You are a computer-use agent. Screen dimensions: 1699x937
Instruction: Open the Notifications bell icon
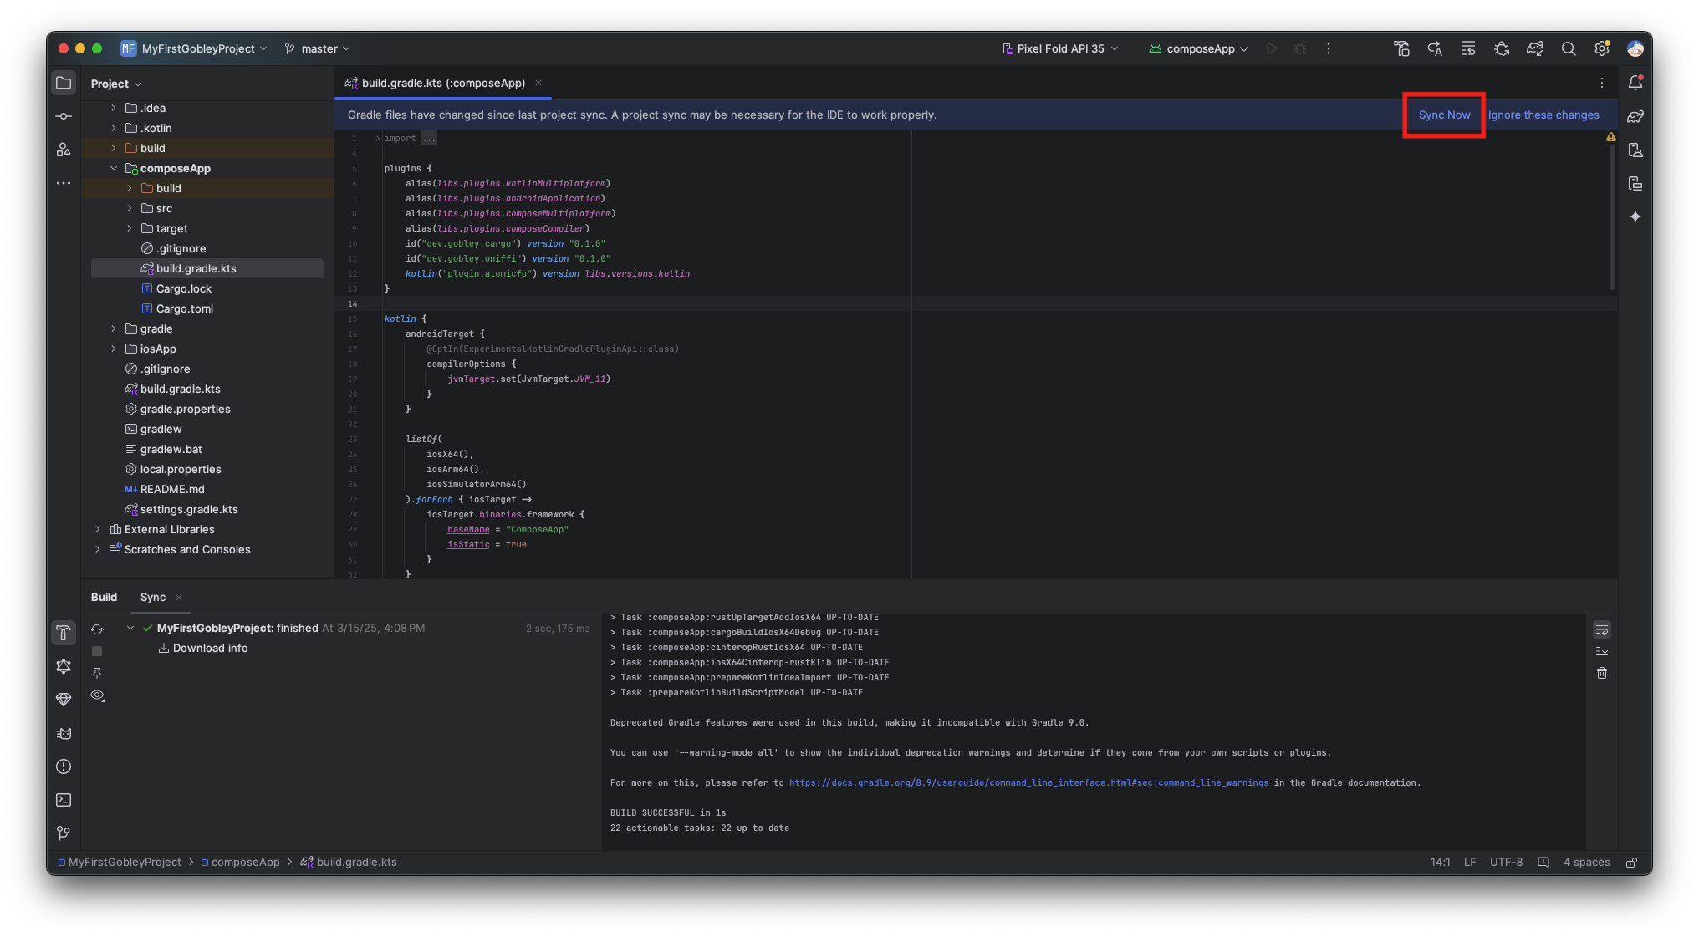1635,83
